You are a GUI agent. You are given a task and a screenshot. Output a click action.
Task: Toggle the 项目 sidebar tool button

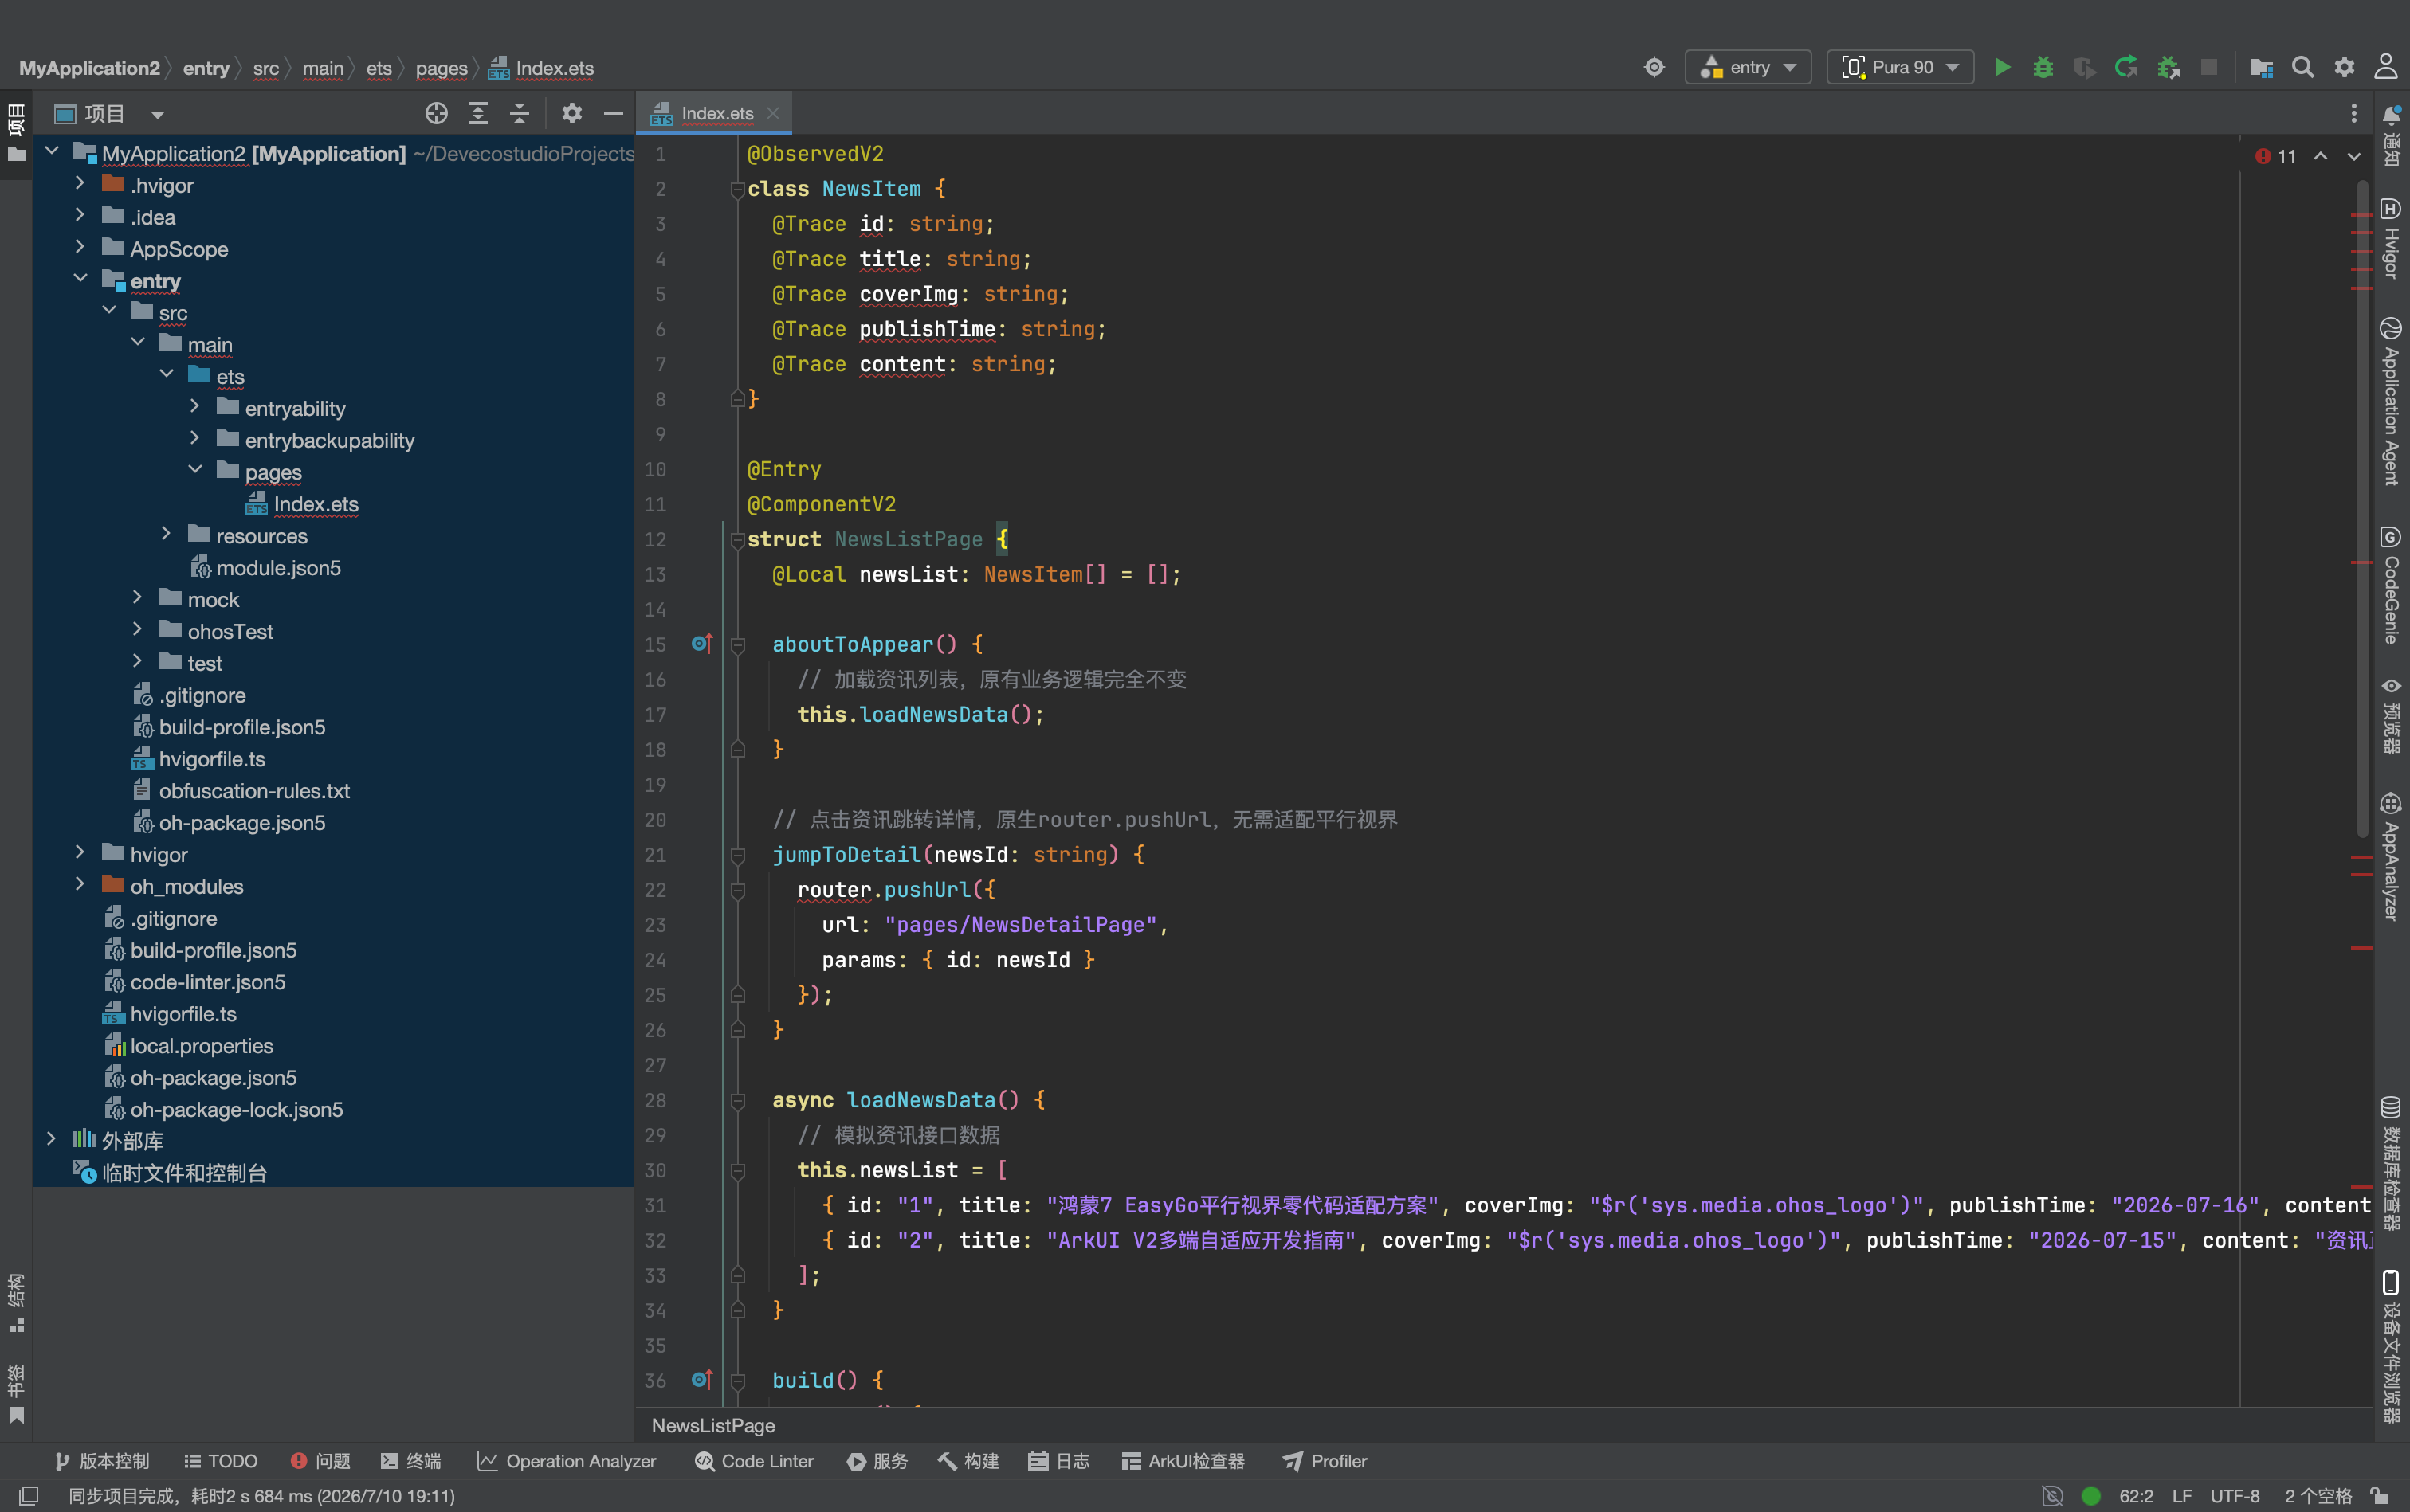click(x=16, y=132)
